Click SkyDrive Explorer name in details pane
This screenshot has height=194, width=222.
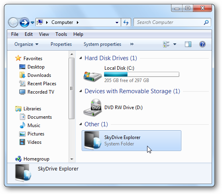pos(58,169)
